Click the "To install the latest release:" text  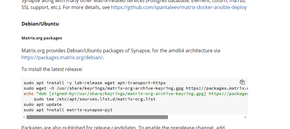52,69
